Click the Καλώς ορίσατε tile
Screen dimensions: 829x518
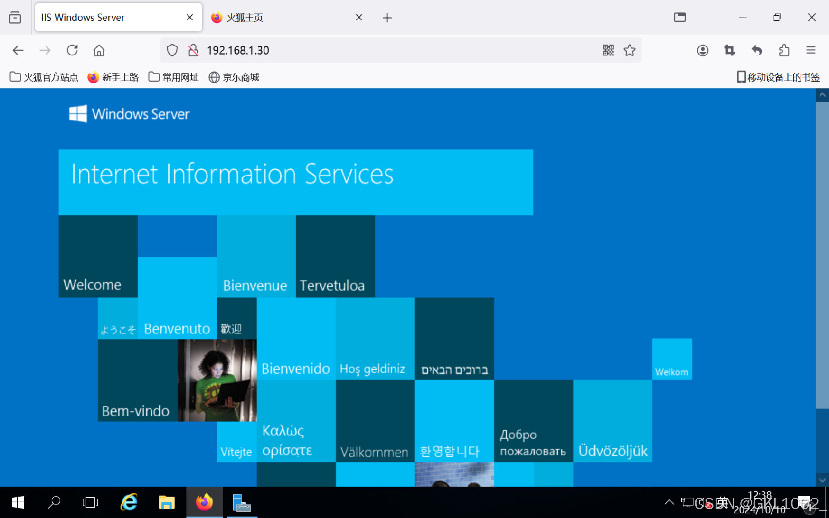(x=296, y=421)
